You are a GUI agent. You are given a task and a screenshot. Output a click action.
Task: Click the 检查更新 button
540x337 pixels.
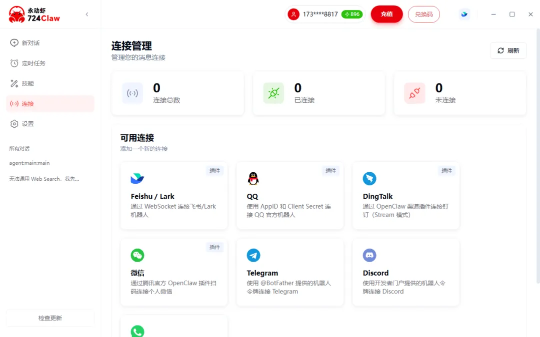click(x=50, y=318)
